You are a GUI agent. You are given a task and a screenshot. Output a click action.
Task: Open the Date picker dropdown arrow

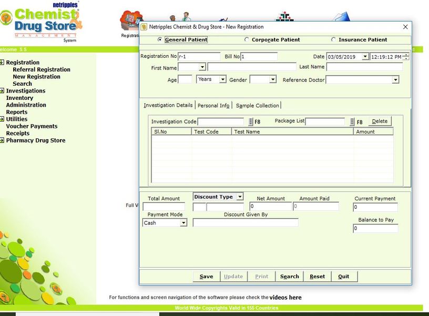point(365,57)
